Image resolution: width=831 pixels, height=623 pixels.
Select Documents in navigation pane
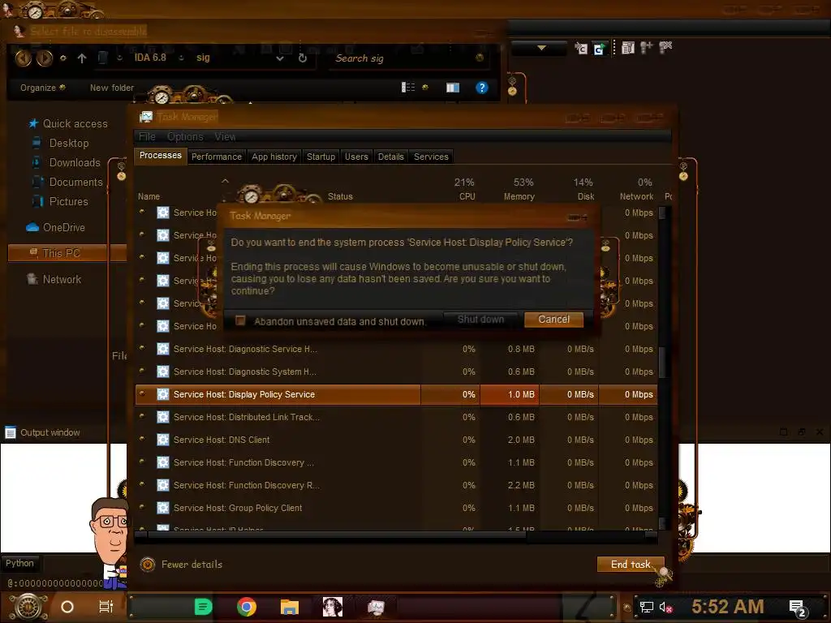point(75,183)
